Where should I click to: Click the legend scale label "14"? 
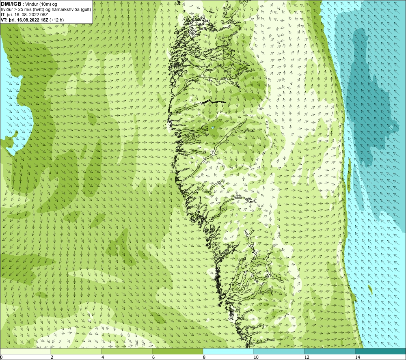357,357
